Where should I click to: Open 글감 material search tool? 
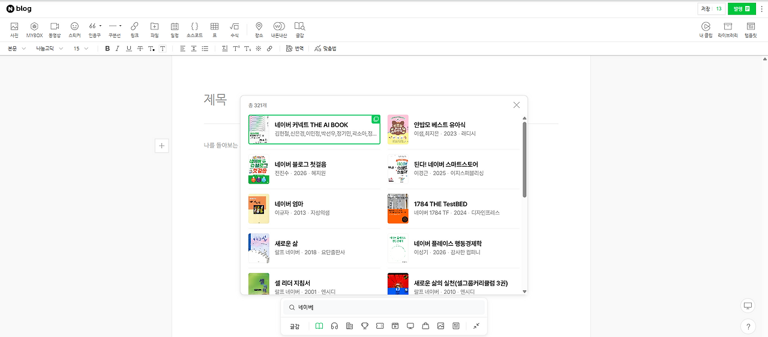point(299,29)
